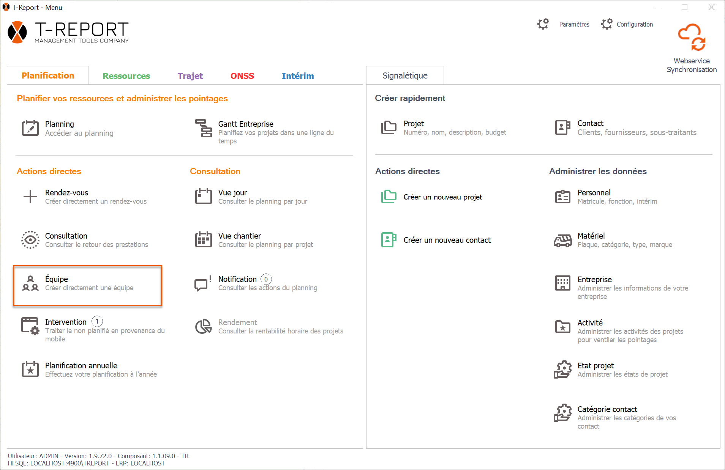Open the Gantt Entreprise icon
Screen dimensions: 725x470
(204, 128)
